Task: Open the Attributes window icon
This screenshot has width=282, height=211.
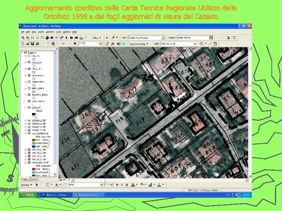Action: pos(234,38)
